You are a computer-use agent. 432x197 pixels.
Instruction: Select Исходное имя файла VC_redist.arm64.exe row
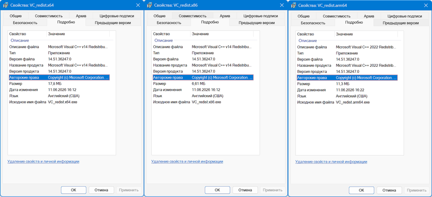pos(347,102)
